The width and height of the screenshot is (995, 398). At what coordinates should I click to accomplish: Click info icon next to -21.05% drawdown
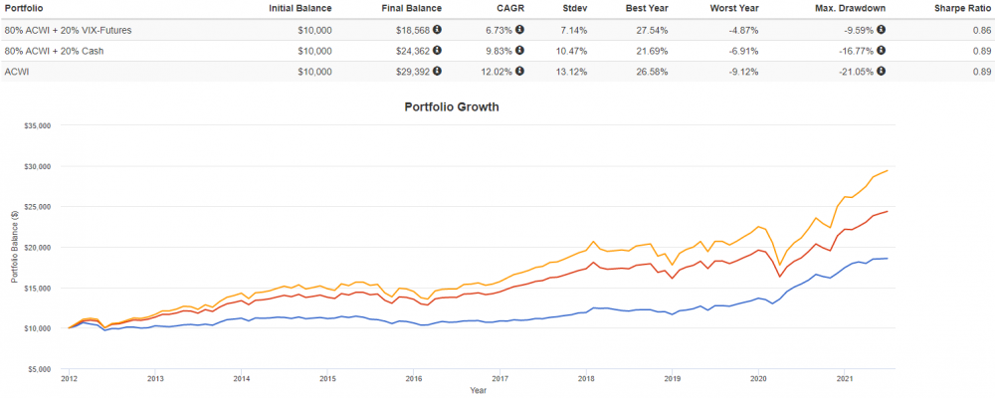point(883,72)
